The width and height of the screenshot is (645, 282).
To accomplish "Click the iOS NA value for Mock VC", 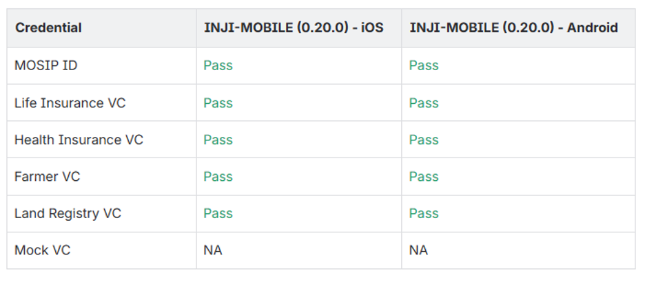I will pos(213,250).
